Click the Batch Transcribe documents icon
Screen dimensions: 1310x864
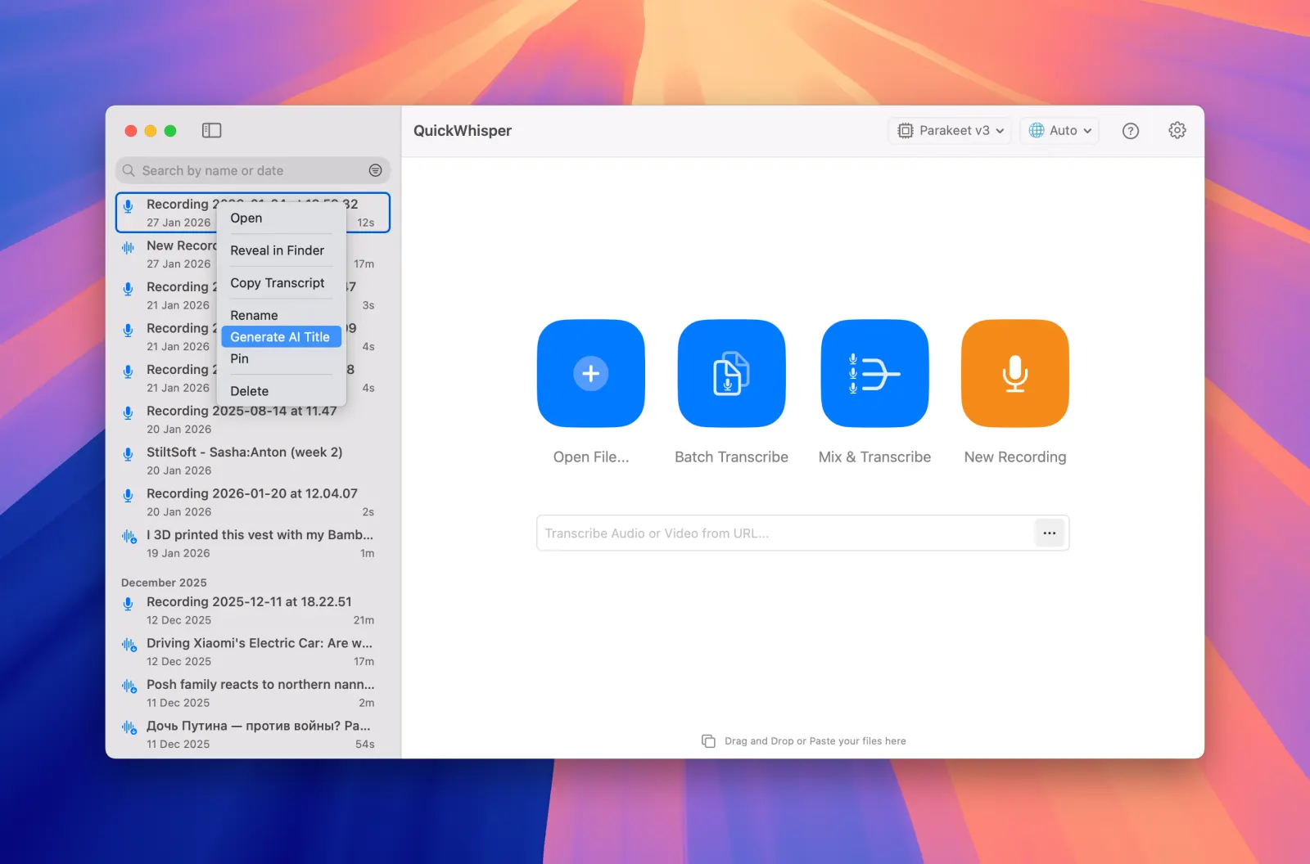[x=731, y=373]
